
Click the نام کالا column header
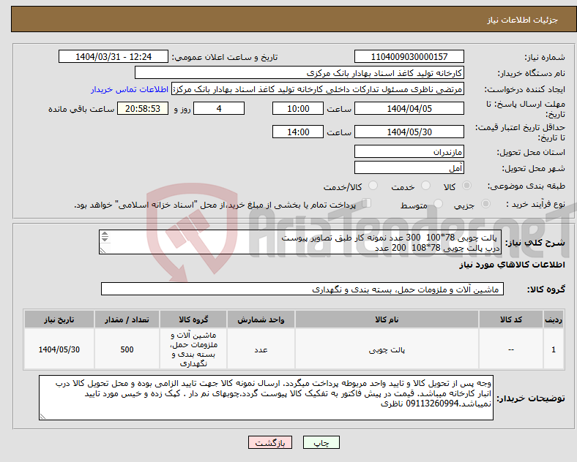point(387,319)
